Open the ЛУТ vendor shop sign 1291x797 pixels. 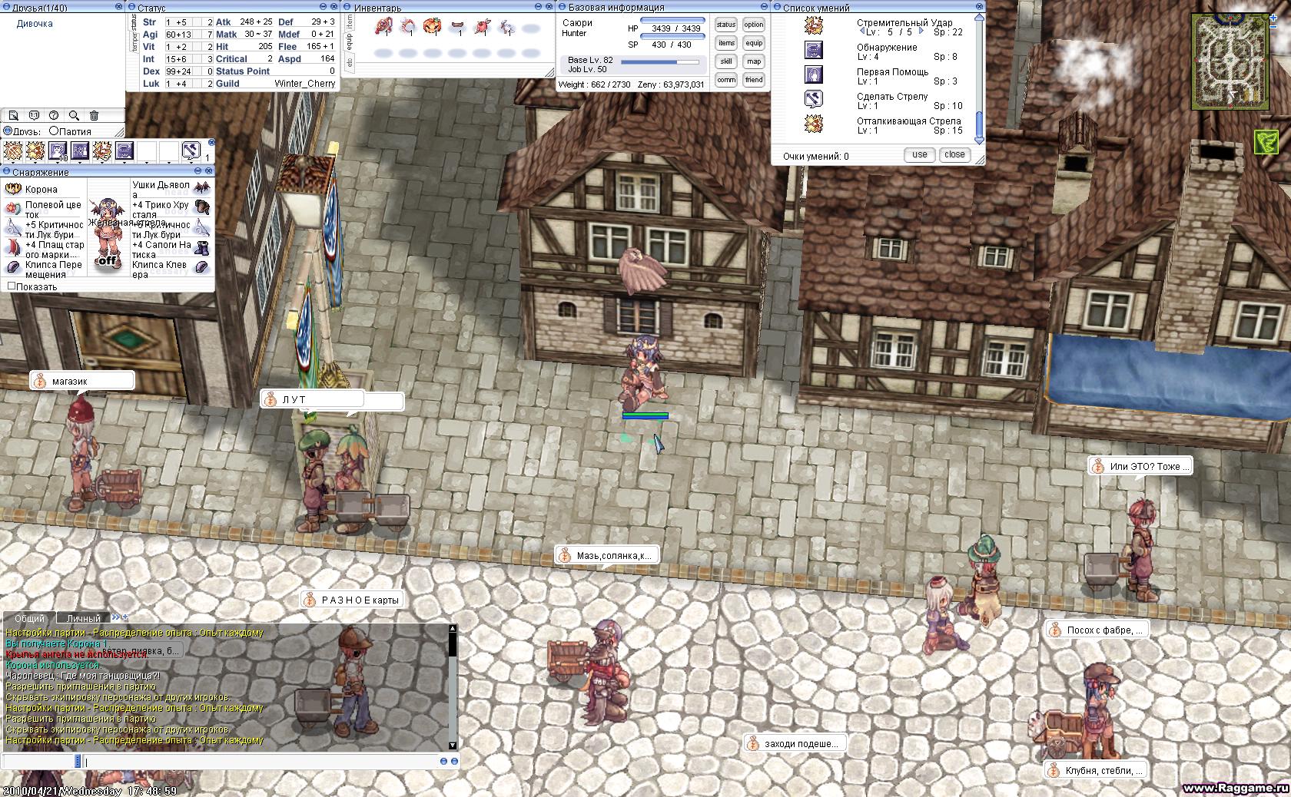[x=311, y=399]
